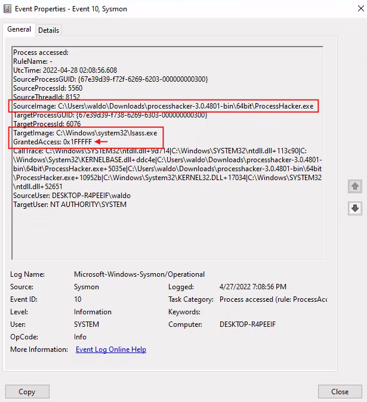The height and width of the screenshot is (402, 367).
Task: Select the General tab
Action: tap(19, 29)
